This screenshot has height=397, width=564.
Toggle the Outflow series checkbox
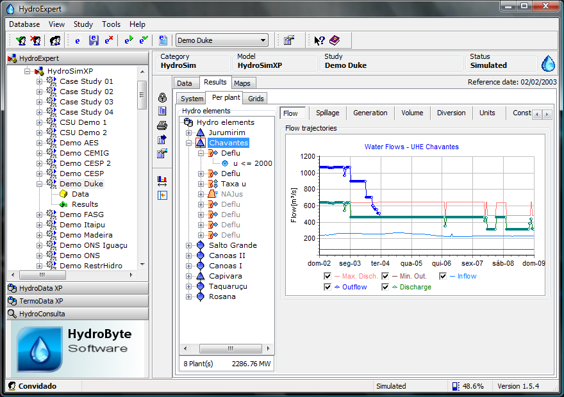point(328,287)
